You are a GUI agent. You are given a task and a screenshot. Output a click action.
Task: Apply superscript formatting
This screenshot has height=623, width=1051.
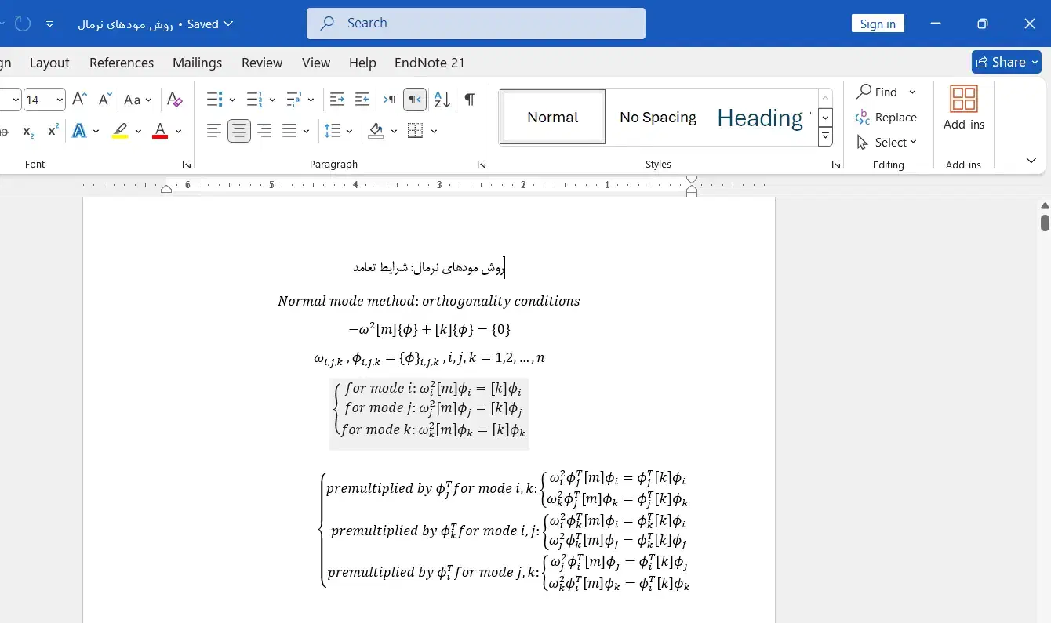53,131
